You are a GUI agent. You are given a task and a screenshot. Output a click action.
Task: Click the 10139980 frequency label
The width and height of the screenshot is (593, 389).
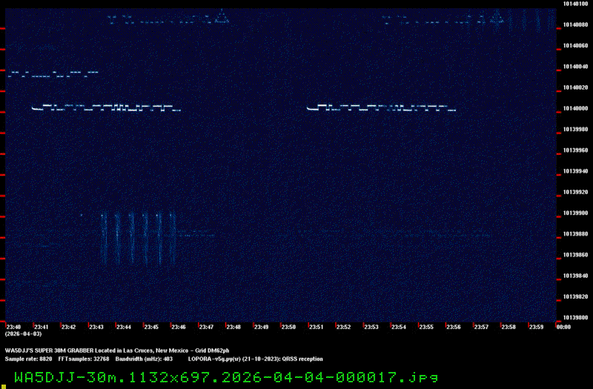pyautogui.click(x=575, y=129)
